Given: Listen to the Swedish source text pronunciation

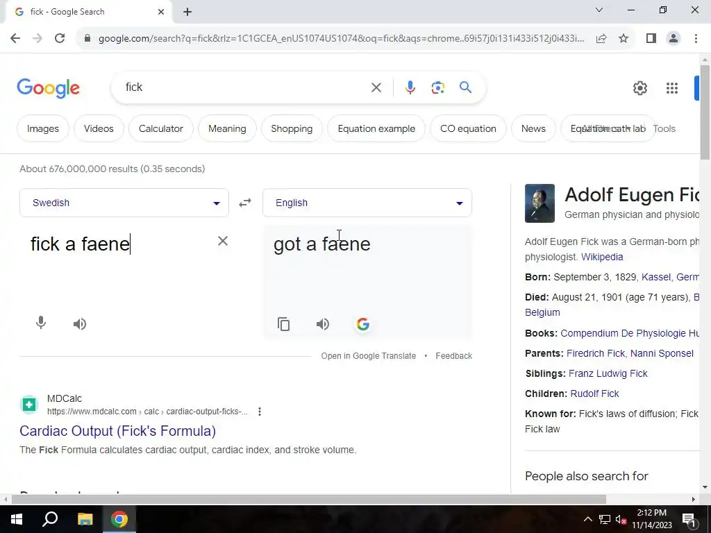Looking at the screenshot, I should coord(80,323).
